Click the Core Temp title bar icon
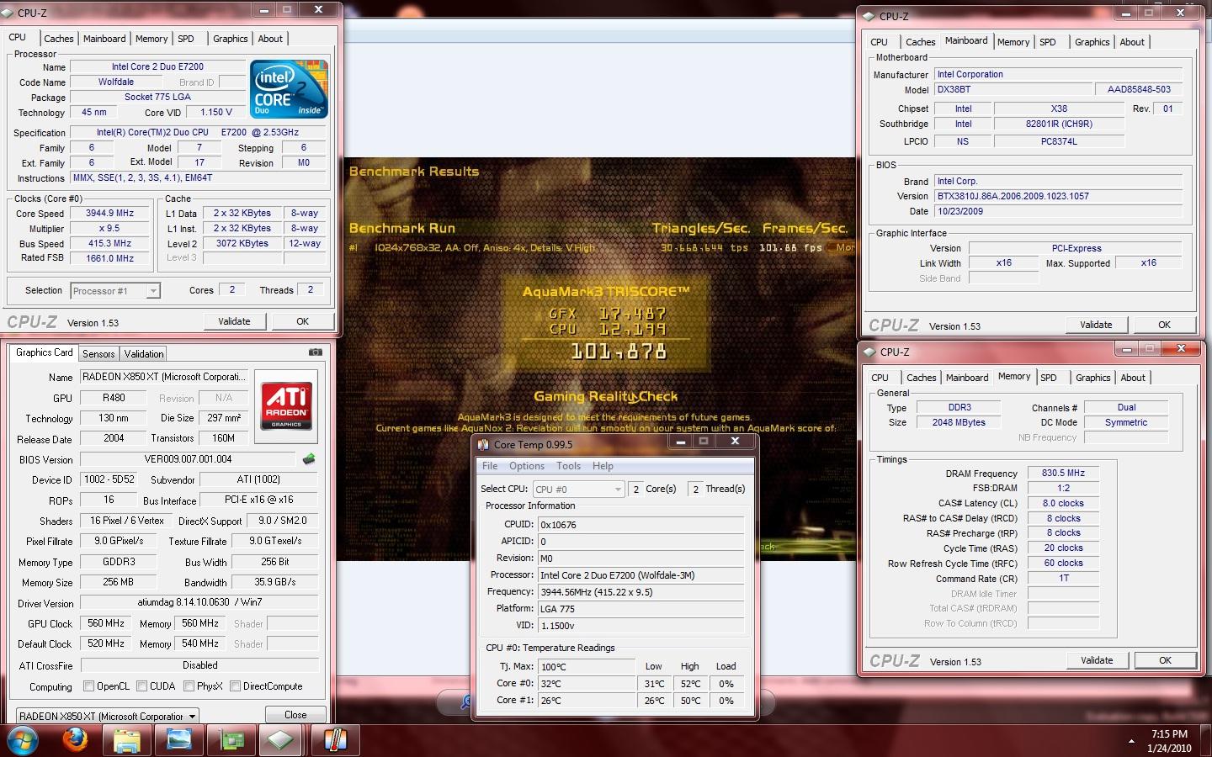Screen dimensions: 1212x757 click(x=483, y=444)
